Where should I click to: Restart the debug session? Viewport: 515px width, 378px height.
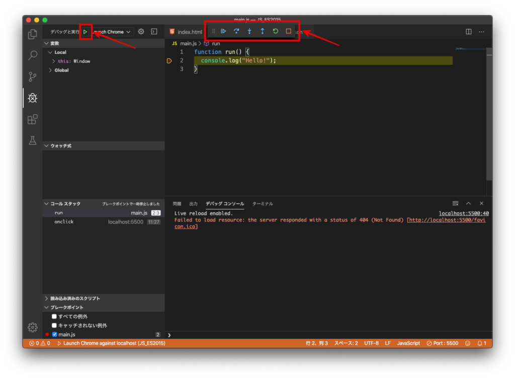(275, 31)
